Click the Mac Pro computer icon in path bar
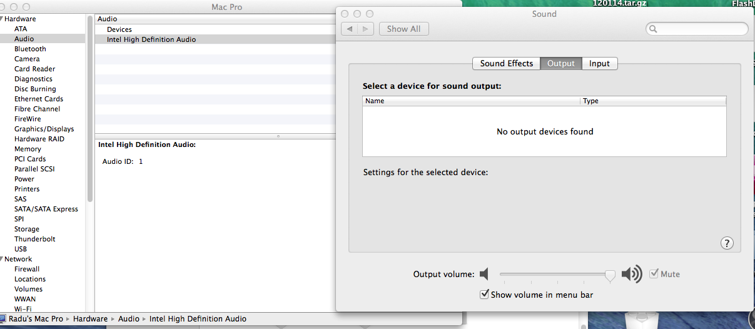Screen dimensions: 755x329 coord(3,319)
